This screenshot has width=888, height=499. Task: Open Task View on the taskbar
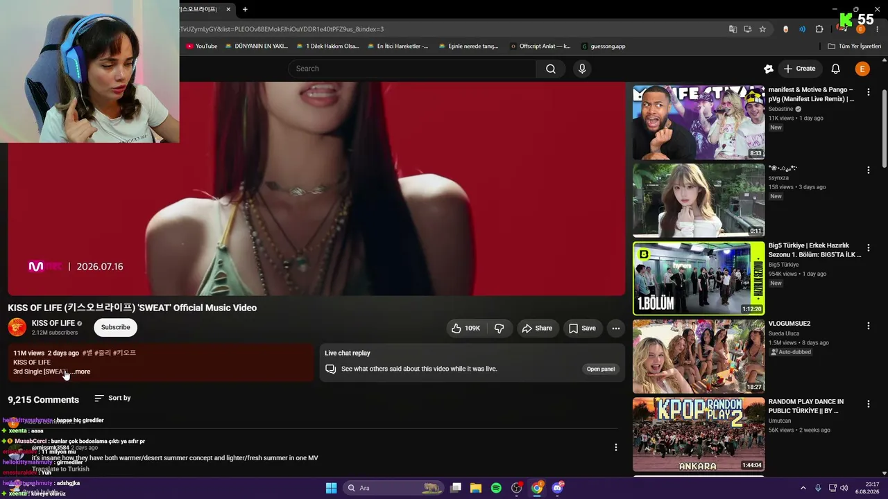tap(456, 488)
